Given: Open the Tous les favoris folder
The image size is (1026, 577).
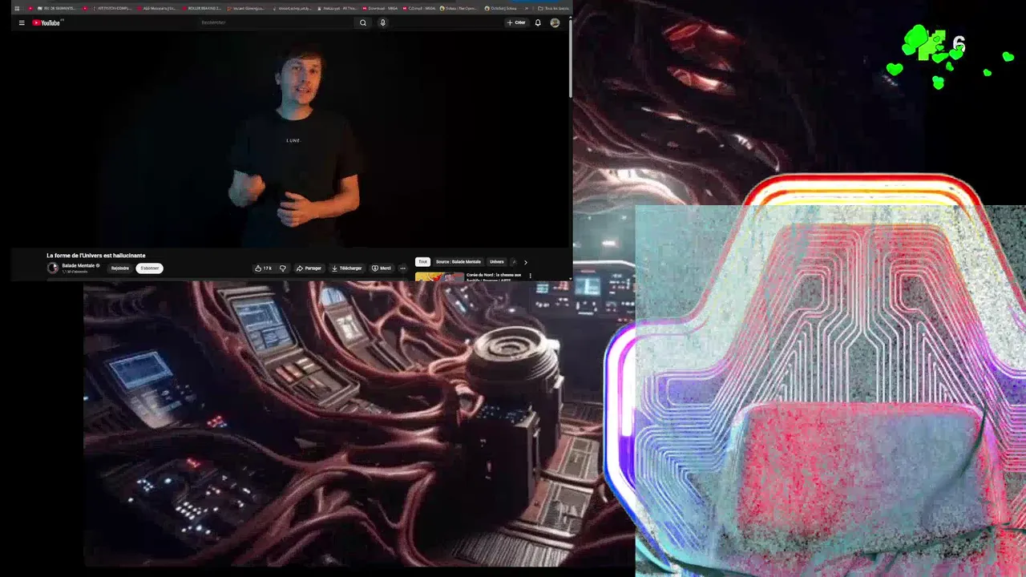Looking at the screenshot, I should (554, 8).
